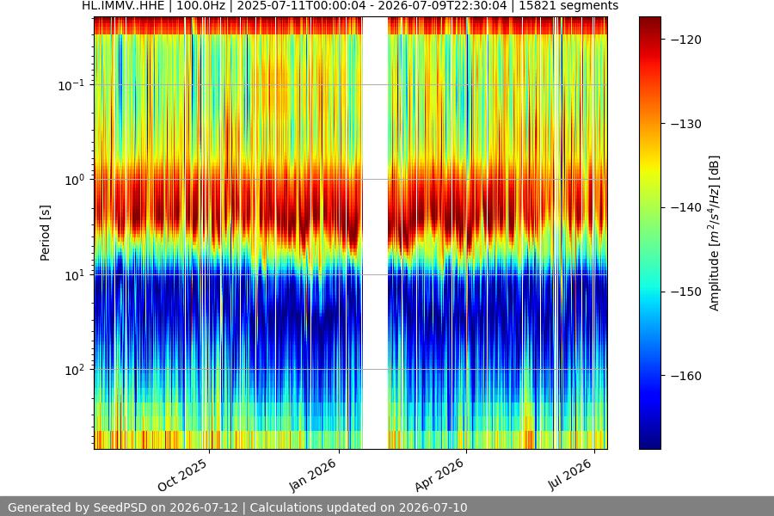Click the −120 colorbar tick label
The height and width of the screenshot is (516, 774).
pos(686,40)
